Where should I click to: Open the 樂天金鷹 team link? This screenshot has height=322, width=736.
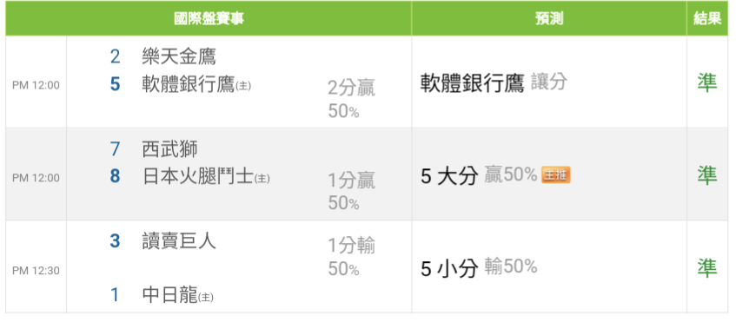click(179, 57)
